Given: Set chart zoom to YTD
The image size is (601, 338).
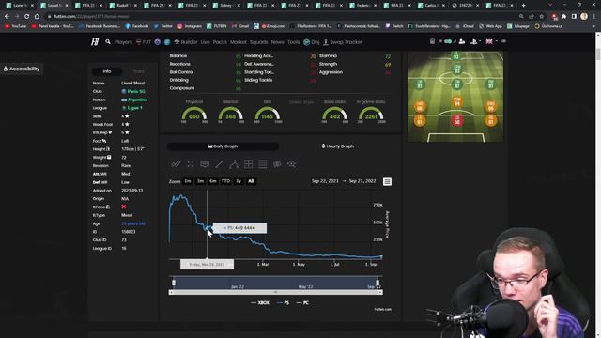Looking at the screenshot, I should pyautogui.click(x=225, y=181).
